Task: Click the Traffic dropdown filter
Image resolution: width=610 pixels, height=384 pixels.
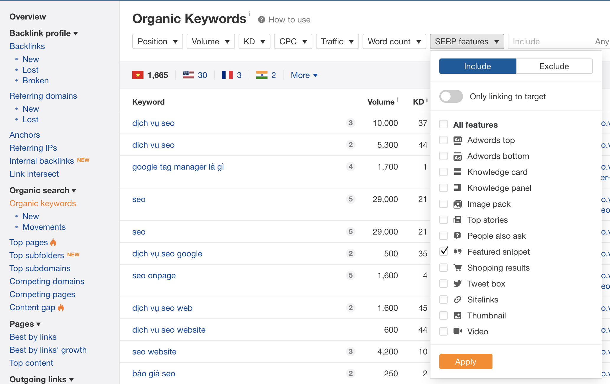Action: [336, 41]
